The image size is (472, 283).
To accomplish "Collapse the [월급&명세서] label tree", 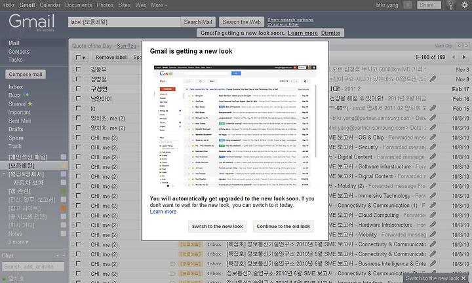I will click(x=4, y=174).
